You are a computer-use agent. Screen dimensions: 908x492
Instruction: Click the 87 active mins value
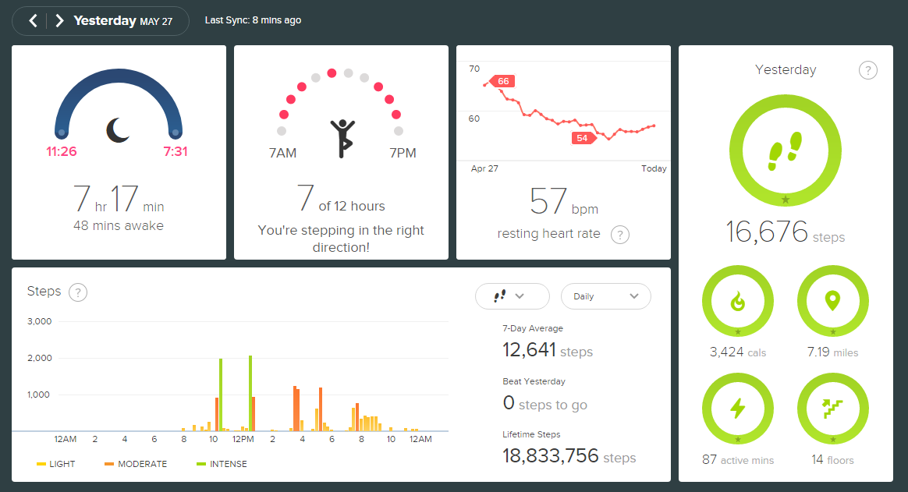point(738,460)
